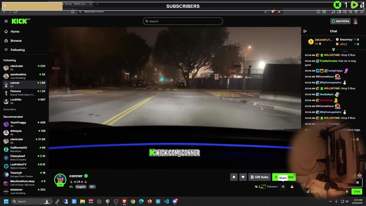The width and height of the screenshot is (366, 206).
Task: Expand Following list with Show More
Action: (x=10, y=110)
